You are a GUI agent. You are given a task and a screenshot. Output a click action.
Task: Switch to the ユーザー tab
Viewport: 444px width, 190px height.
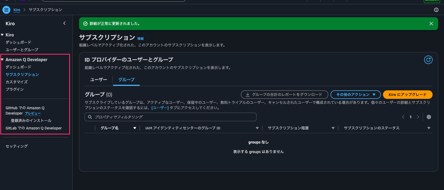tap(99, 80)
